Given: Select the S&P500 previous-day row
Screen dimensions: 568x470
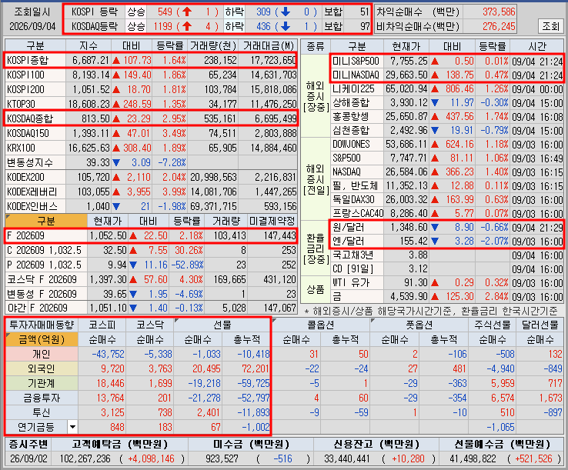Looking at the screenshot, I should tap(447, 158).
